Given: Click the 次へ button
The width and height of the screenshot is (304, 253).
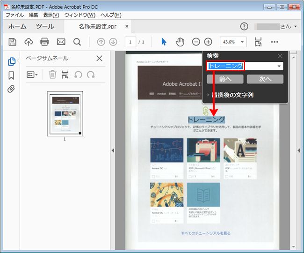Looking at the screenshot, I should coord(265,79).
